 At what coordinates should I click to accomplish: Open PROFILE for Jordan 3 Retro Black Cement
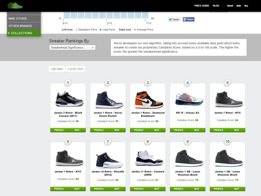pyautogui.click(x=59, y=130)
